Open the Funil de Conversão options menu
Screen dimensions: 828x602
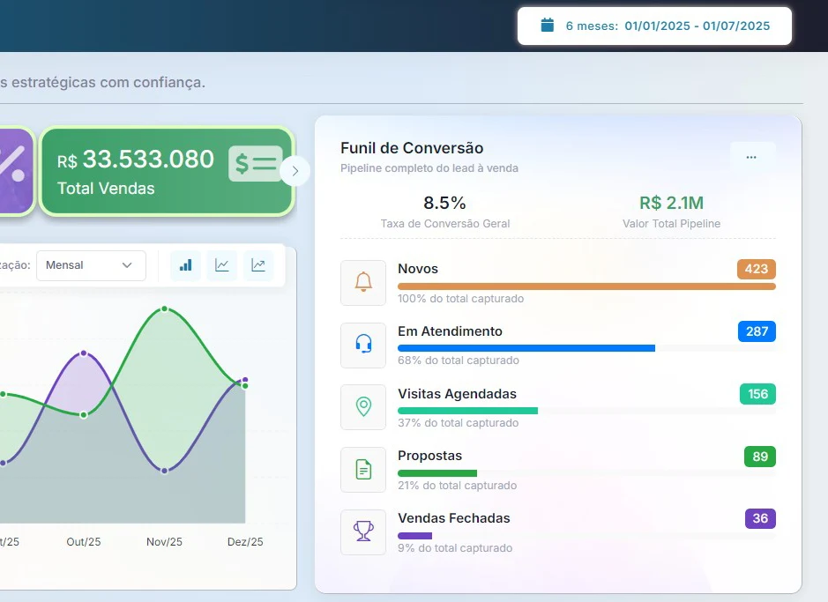(x=751, y=157)
